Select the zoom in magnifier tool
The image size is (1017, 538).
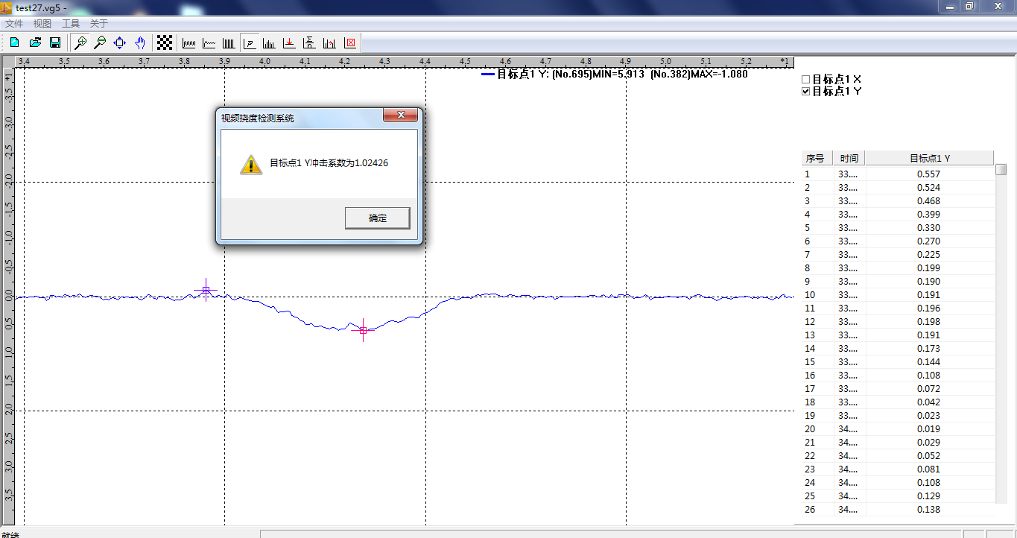[80, 42]
